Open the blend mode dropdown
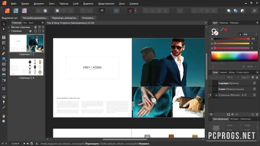Screen dimensions: 260x146 (245, 77)
